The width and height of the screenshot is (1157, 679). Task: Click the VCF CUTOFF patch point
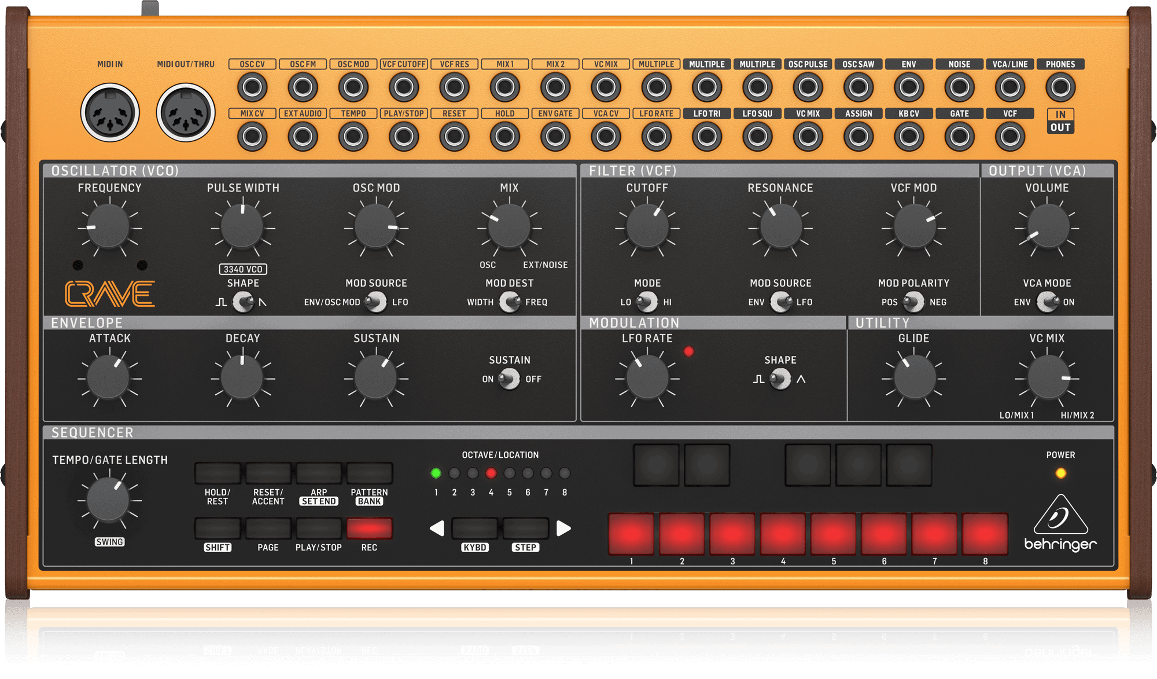(x=404, y=87)
